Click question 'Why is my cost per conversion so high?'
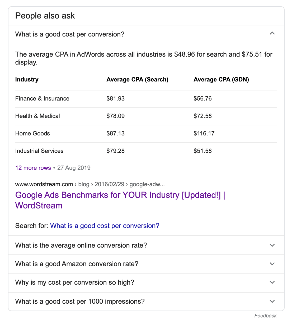 tap(75, 283)
